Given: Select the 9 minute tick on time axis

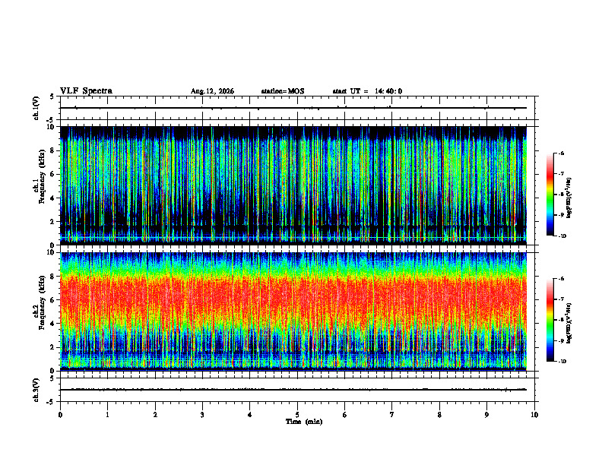Looking at the screenshot, I should [x=486, y=415].
